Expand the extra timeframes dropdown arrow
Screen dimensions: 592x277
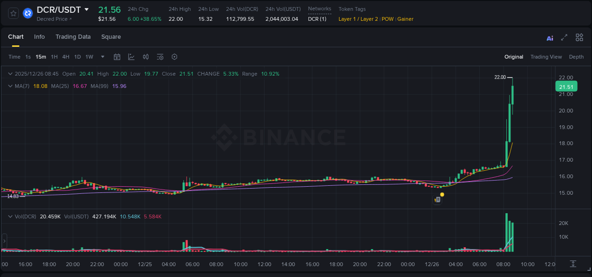102,57
